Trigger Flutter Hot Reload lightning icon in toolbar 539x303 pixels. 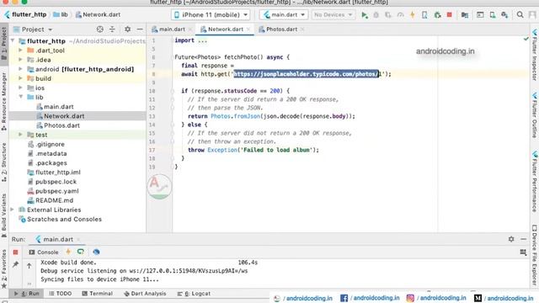pyautogui.click(x=412, y=15)
